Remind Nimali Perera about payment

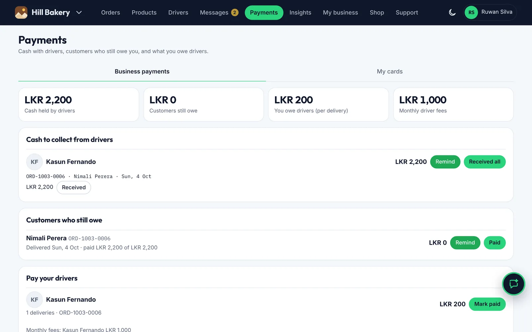pos(465,243)
